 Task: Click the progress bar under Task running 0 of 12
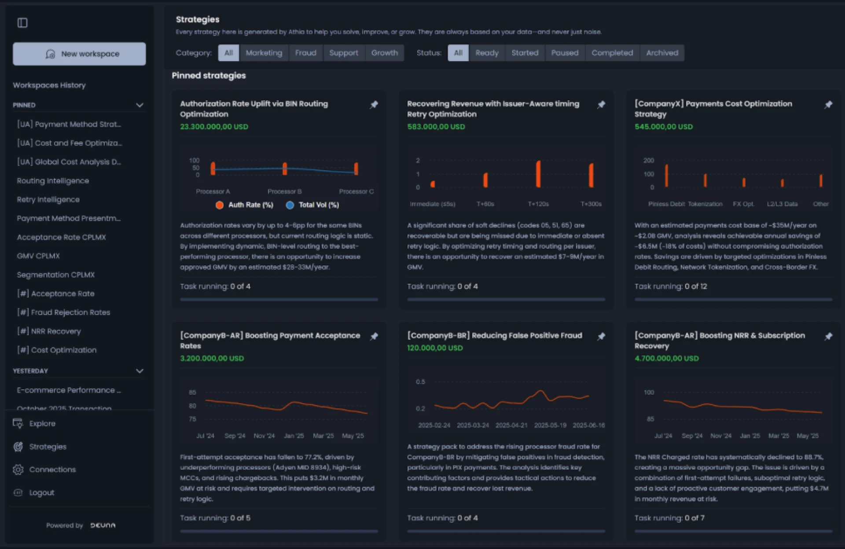(x=733, y=300)
